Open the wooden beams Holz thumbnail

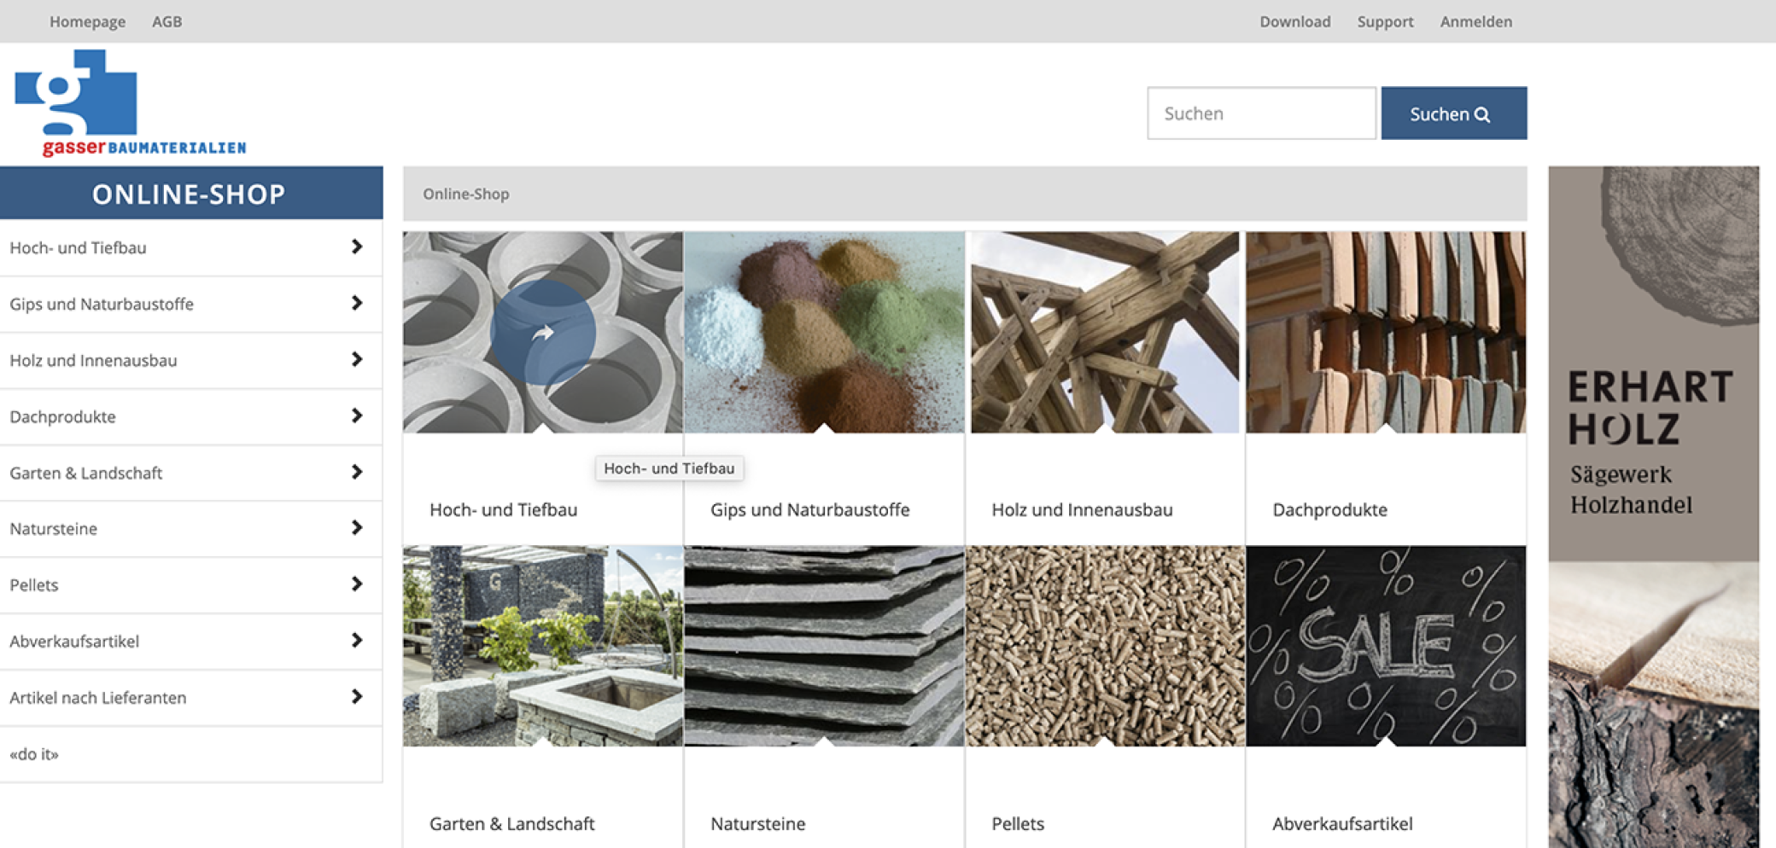pos(1105,333)
